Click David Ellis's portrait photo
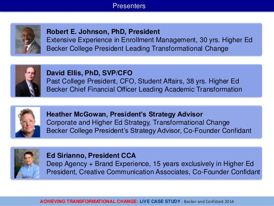The height and width of the screenshot is (206, 274). coord(28,81)
